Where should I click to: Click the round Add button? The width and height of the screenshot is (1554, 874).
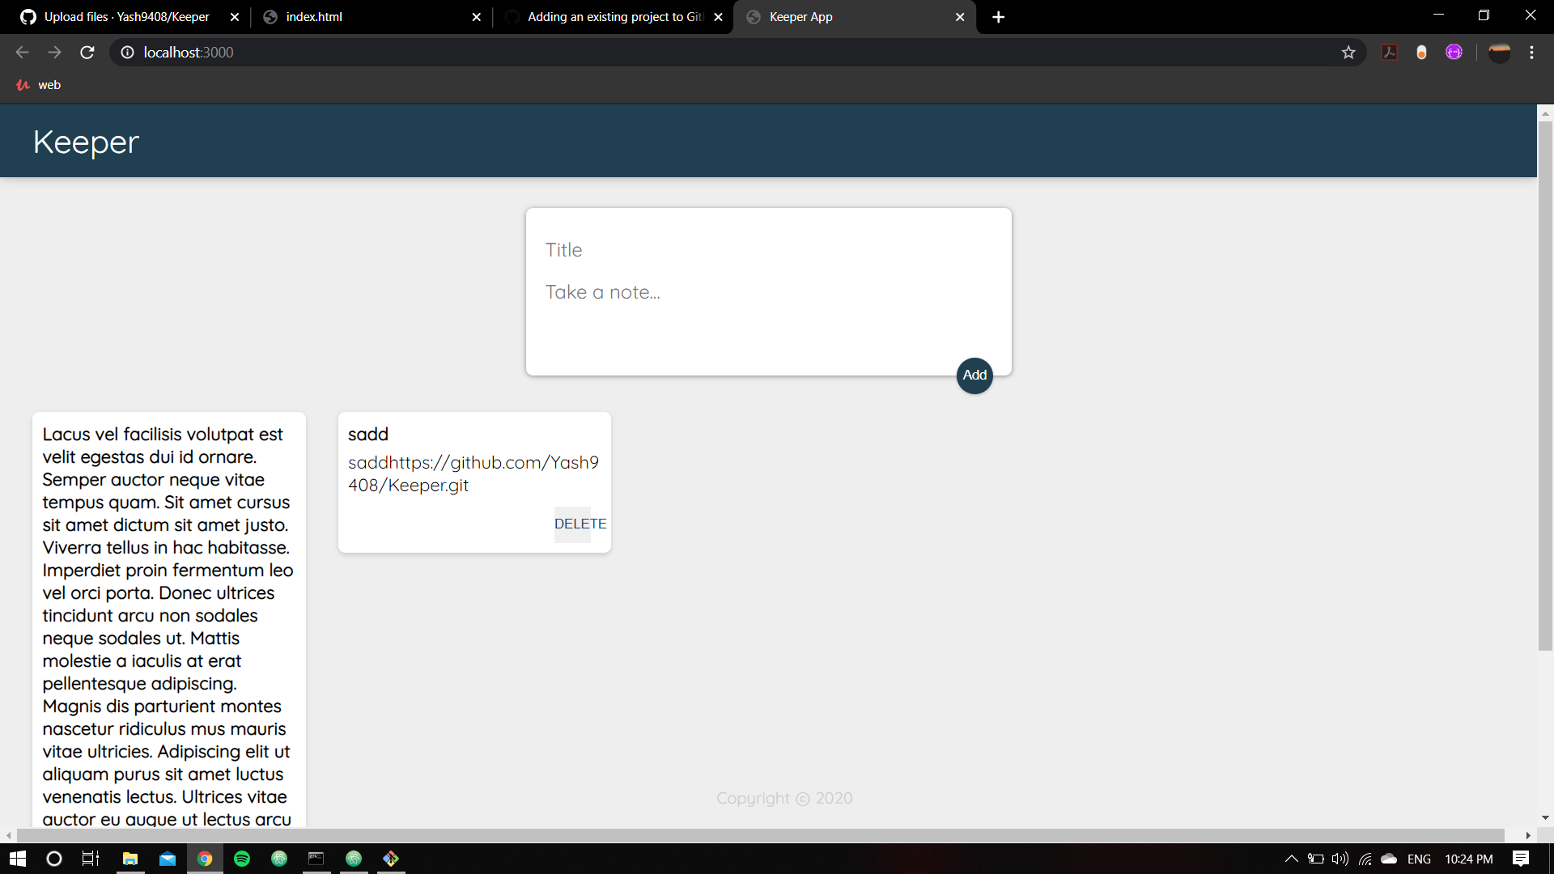point(974,375)
